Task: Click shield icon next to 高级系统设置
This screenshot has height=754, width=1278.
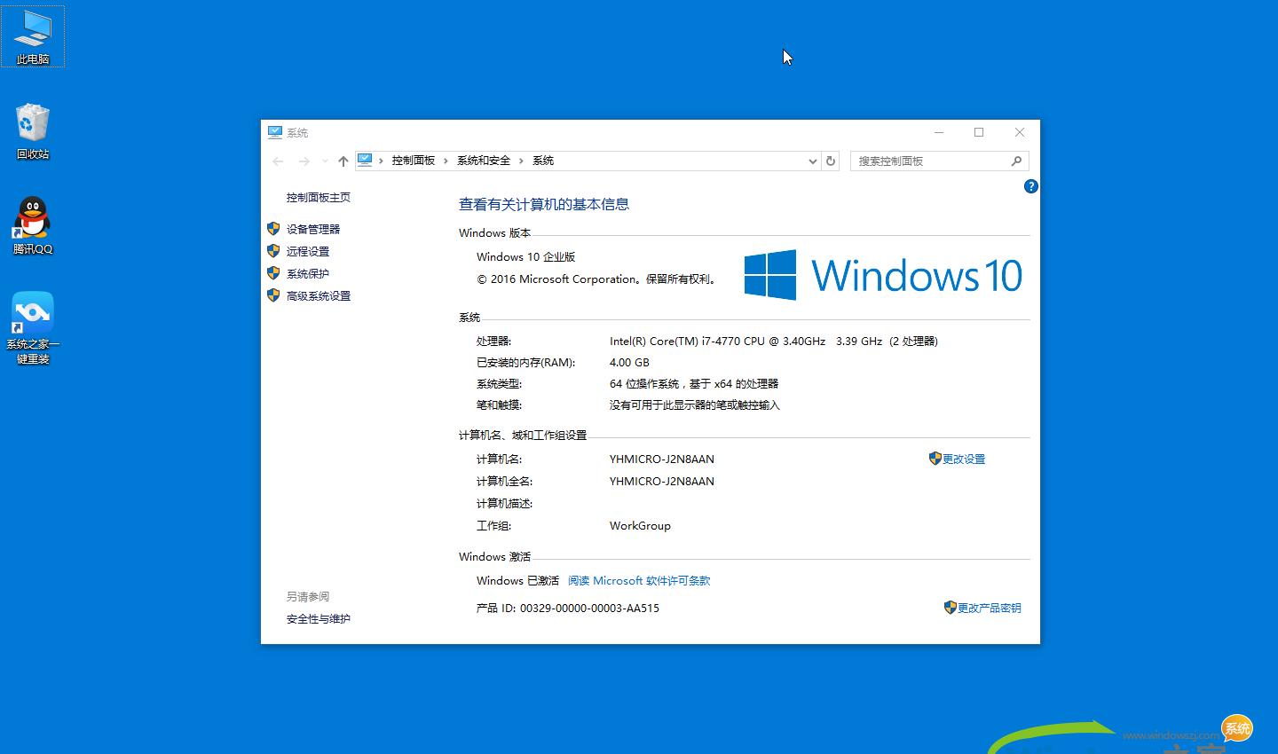Action: click(273, 295)
